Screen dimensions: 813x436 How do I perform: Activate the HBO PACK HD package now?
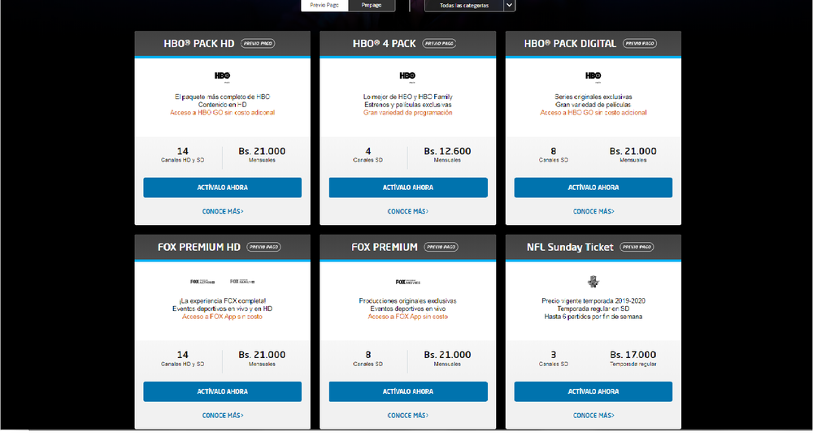coord(222,188)
